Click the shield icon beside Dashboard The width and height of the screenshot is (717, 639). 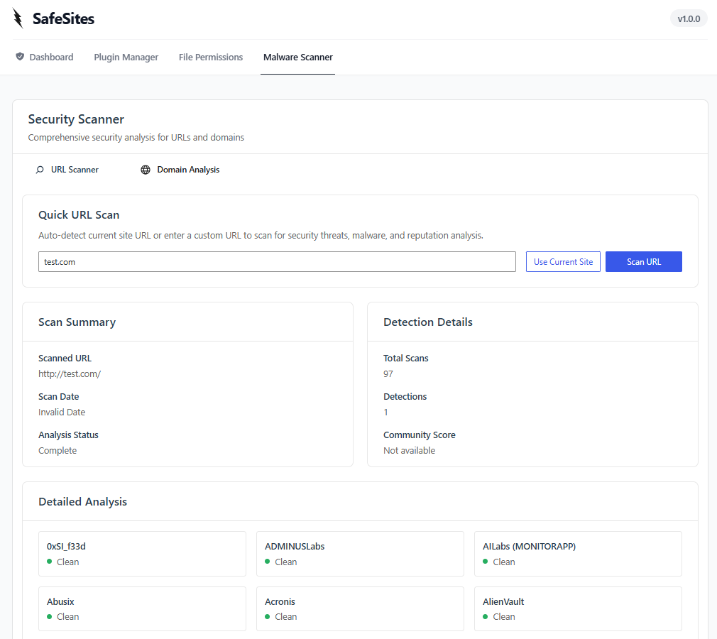click(20, 57)
